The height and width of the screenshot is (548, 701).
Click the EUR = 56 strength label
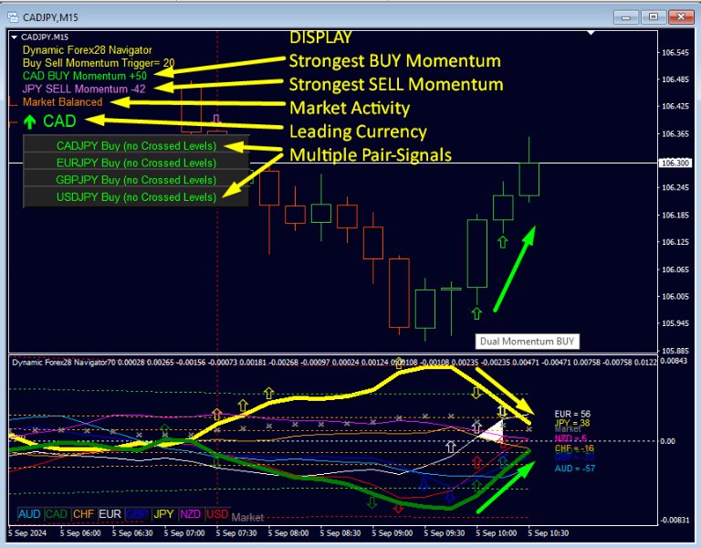coord(572,415)
